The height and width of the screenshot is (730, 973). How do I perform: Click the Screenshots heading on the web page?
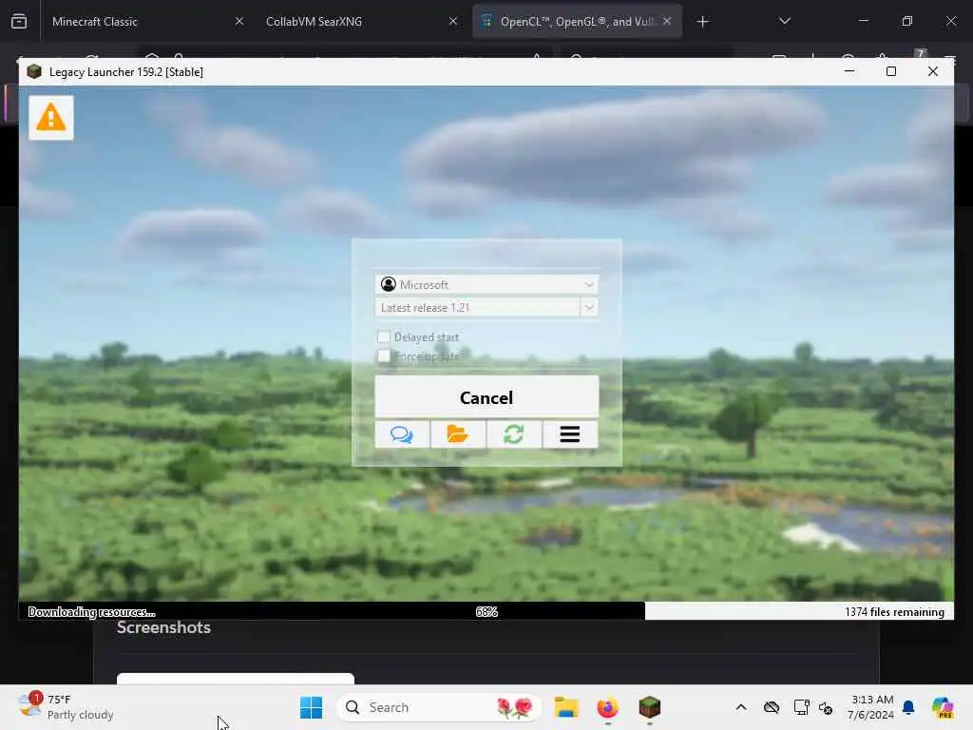[163, 627]
